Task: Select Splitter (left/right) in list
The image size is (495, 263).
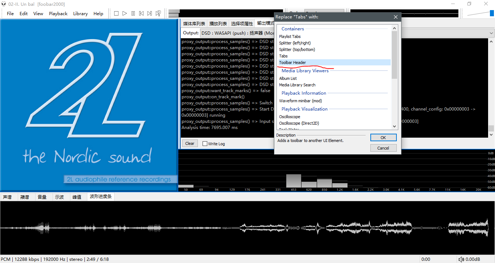Action: pos(295,43)
